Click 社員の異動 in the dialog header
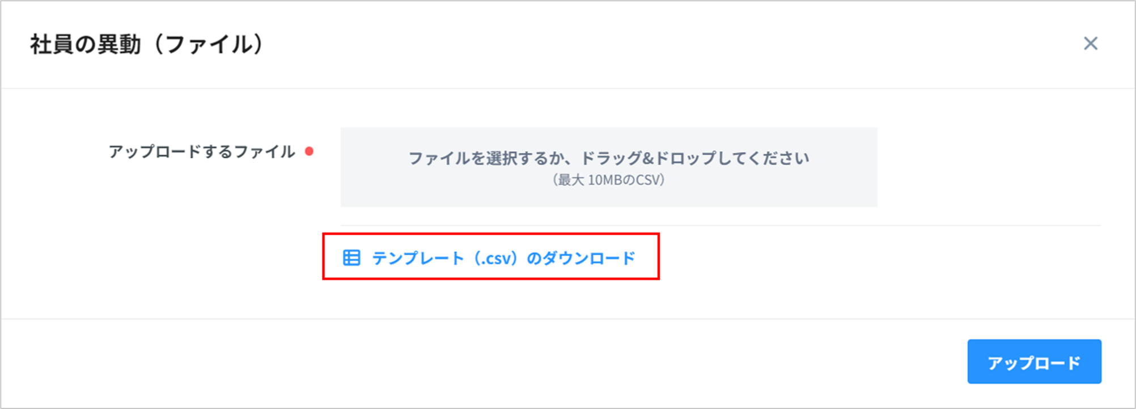 pos(85,45)
